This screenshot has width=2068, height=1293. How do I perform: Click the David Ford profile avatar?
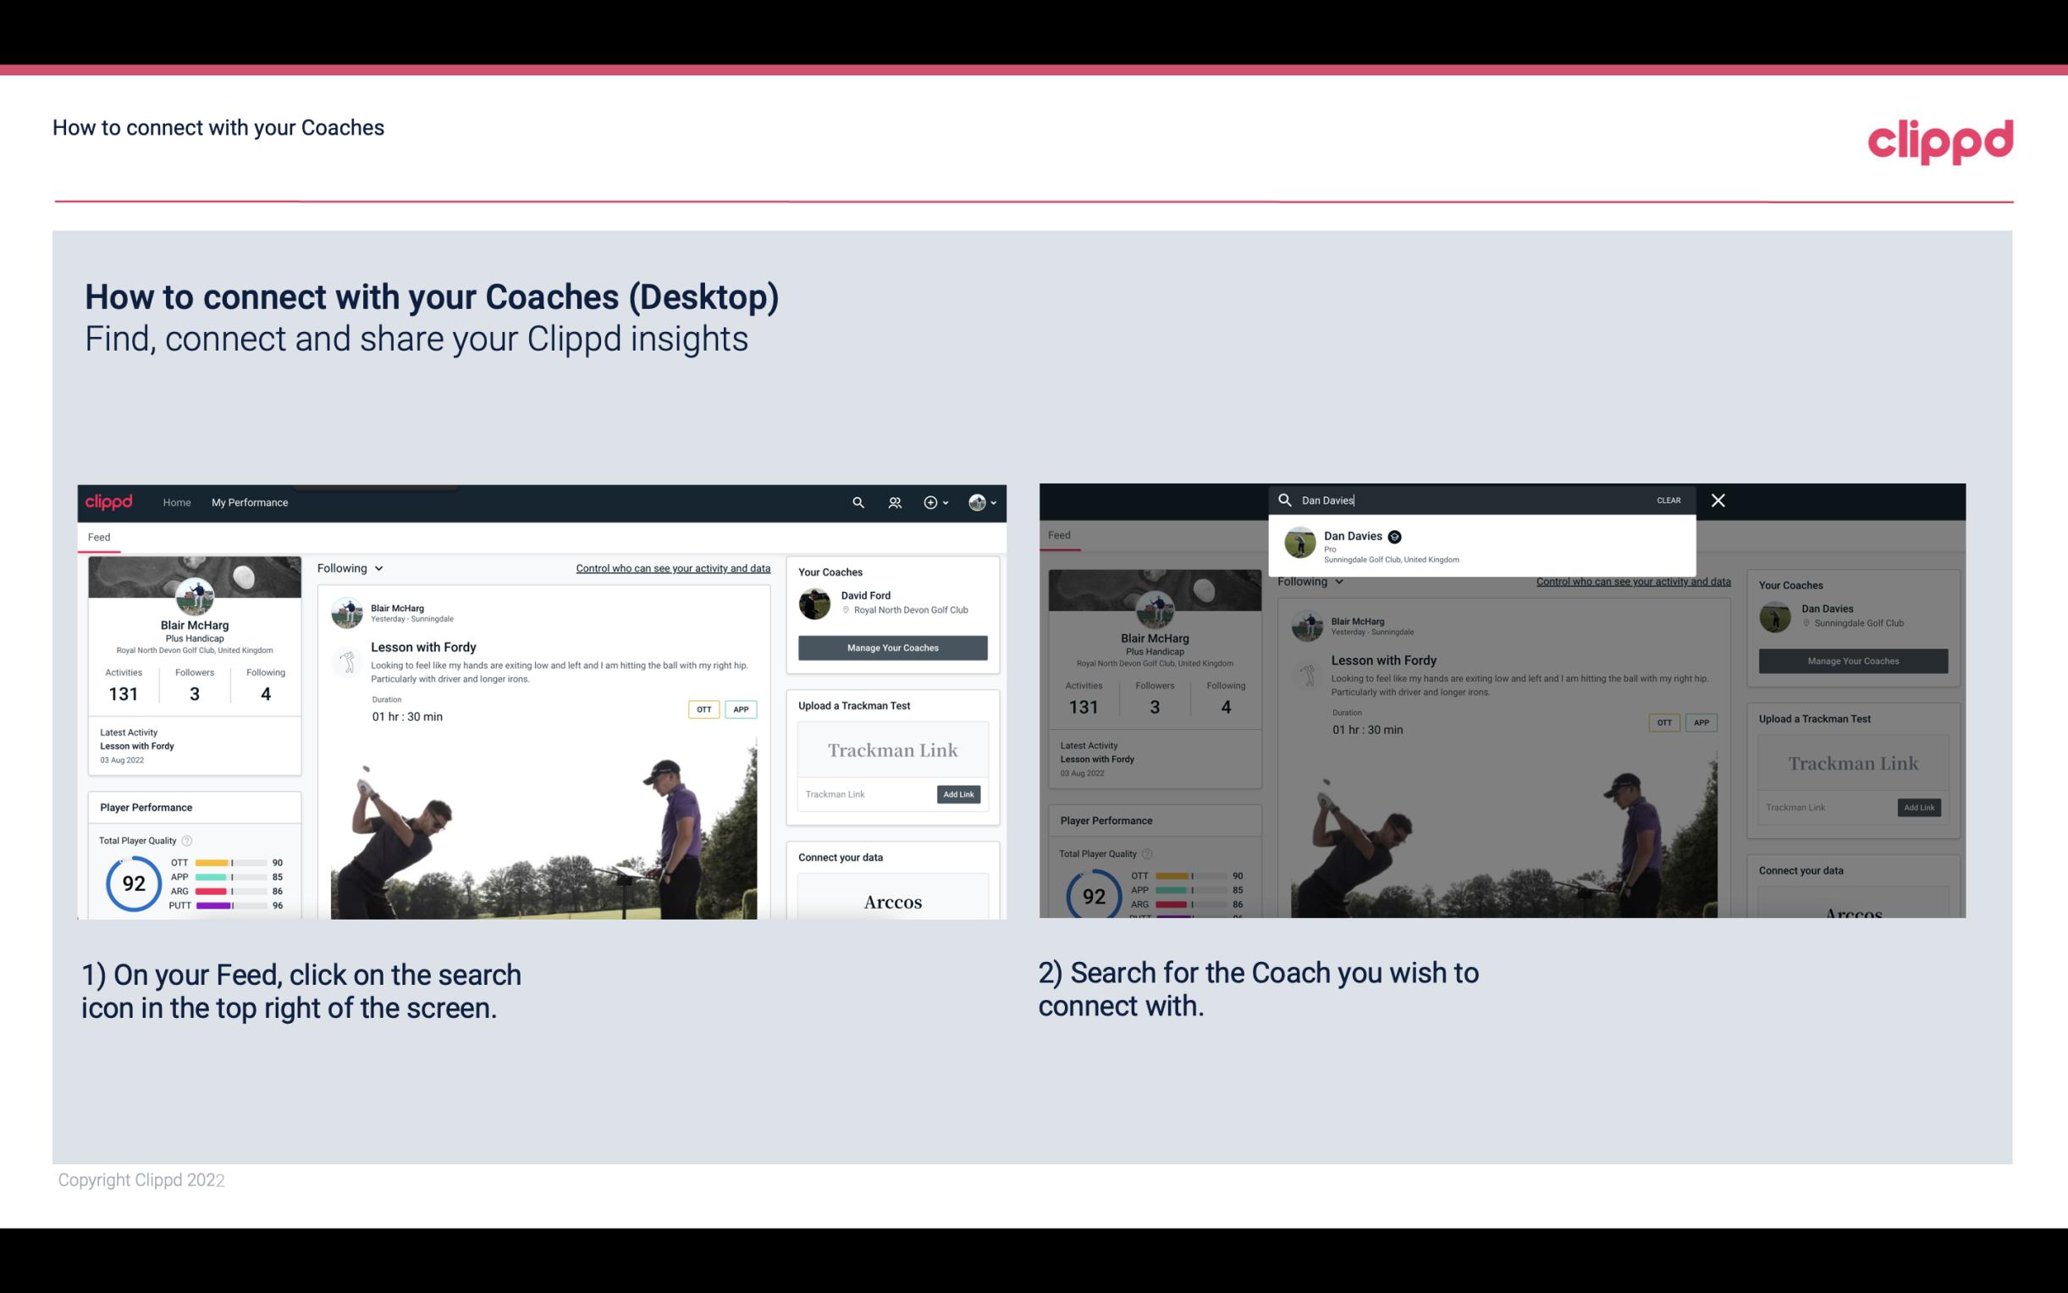816,602
